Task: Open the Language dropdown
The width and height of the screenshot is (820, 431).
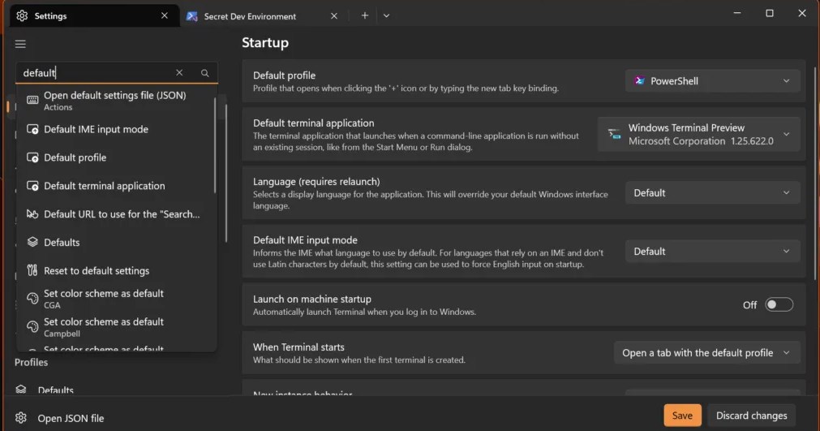Action: pos(712,193)
